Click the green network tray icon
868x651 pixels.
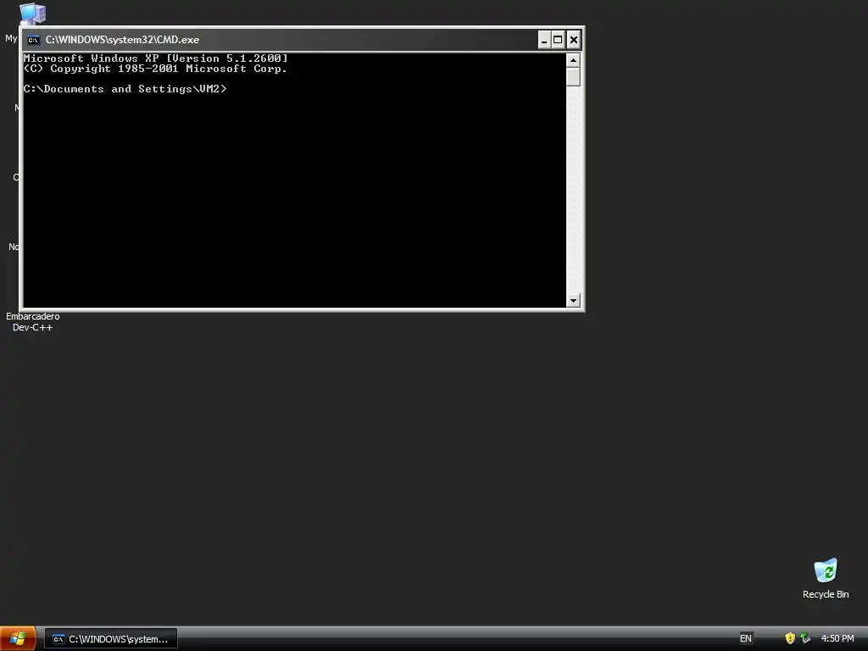[x=805, y=638]
